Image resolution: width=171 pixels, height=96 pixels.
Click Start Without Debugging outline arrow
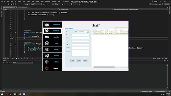point(47,4)
